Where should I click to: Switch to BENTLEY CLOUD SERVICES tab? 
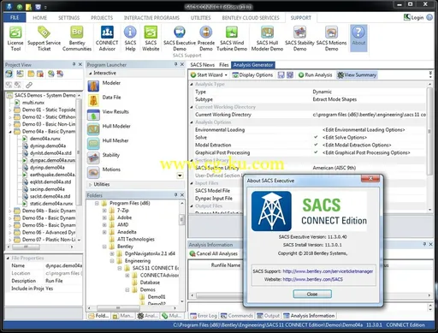[251, 18]
